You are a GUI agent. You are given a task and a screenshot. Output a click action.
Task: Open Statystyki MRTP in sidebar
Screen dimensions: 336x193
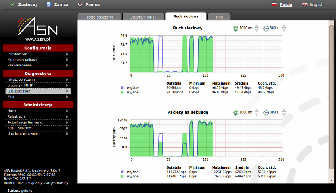[x=38, y=85]
